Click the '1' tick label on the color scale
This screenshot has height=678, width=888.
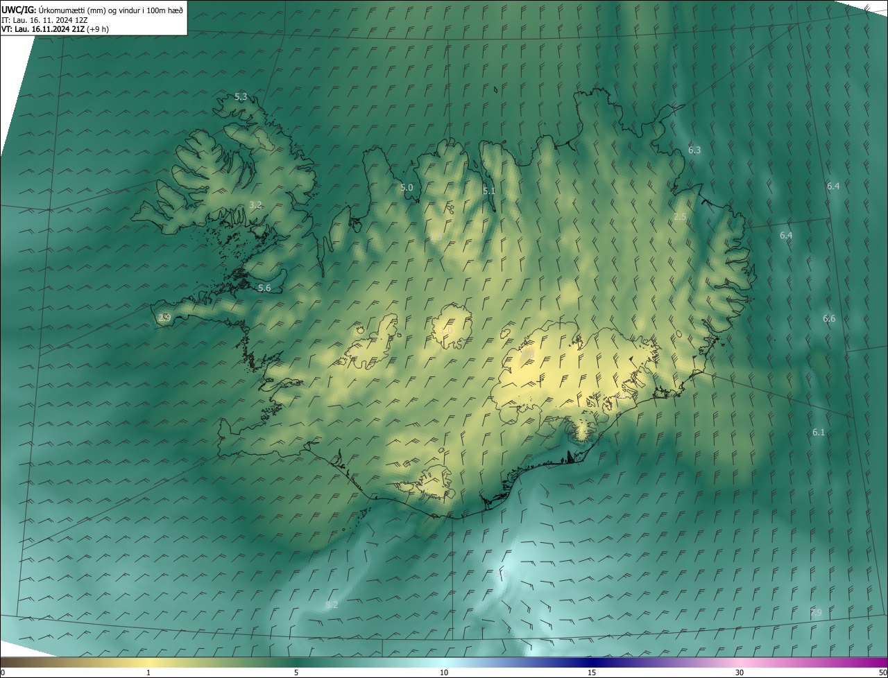148,672
